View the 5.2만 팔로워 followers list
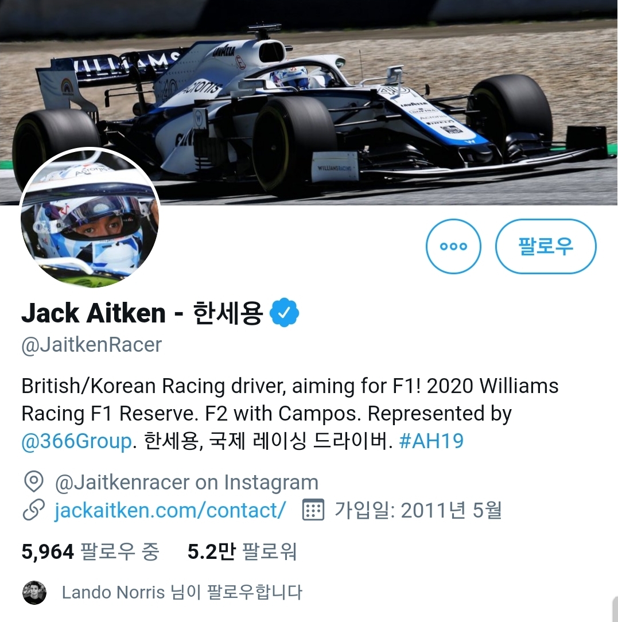Viewport: 618px width, 622px height. point(242,551)
